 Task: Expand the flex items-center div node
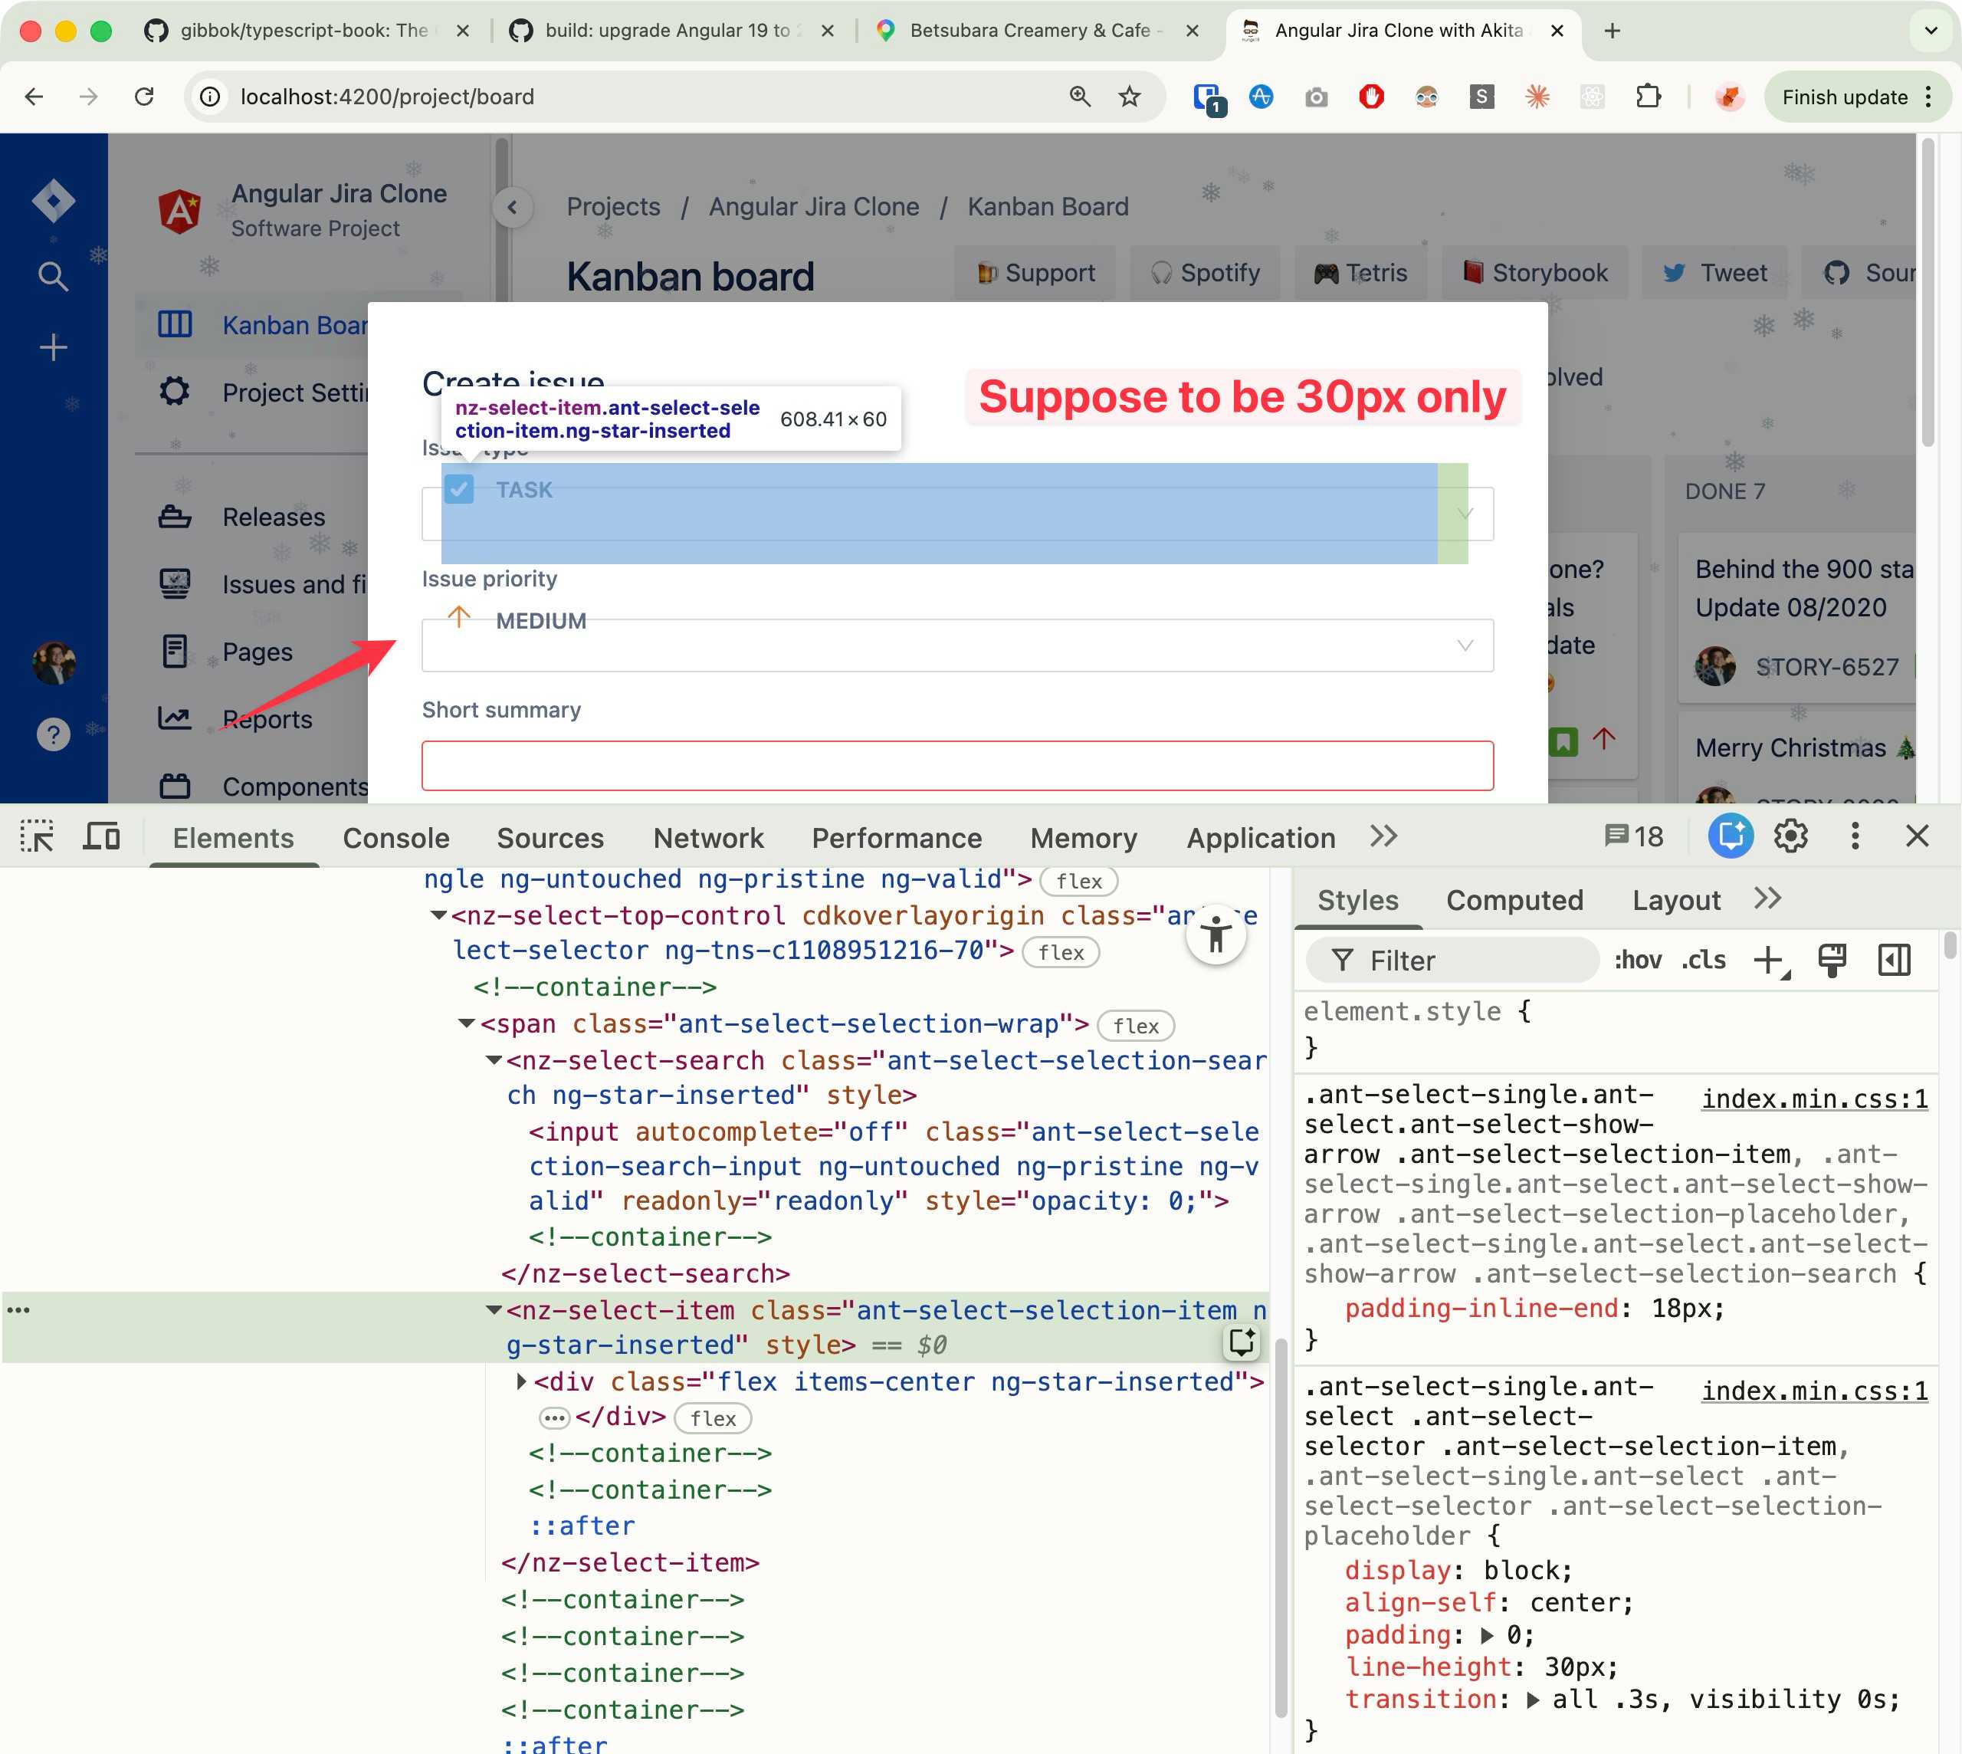point(521,1382)
